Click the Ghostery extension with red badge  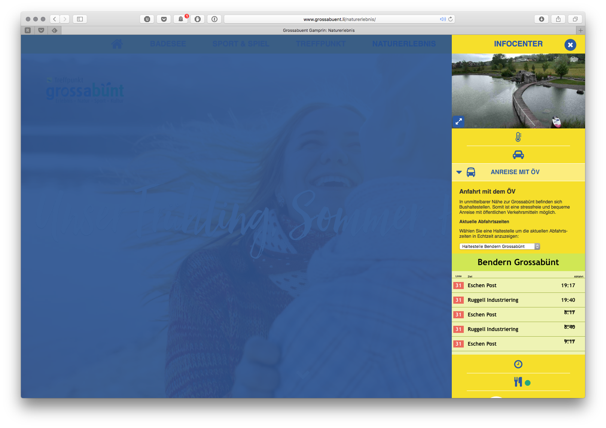(181, 19)
